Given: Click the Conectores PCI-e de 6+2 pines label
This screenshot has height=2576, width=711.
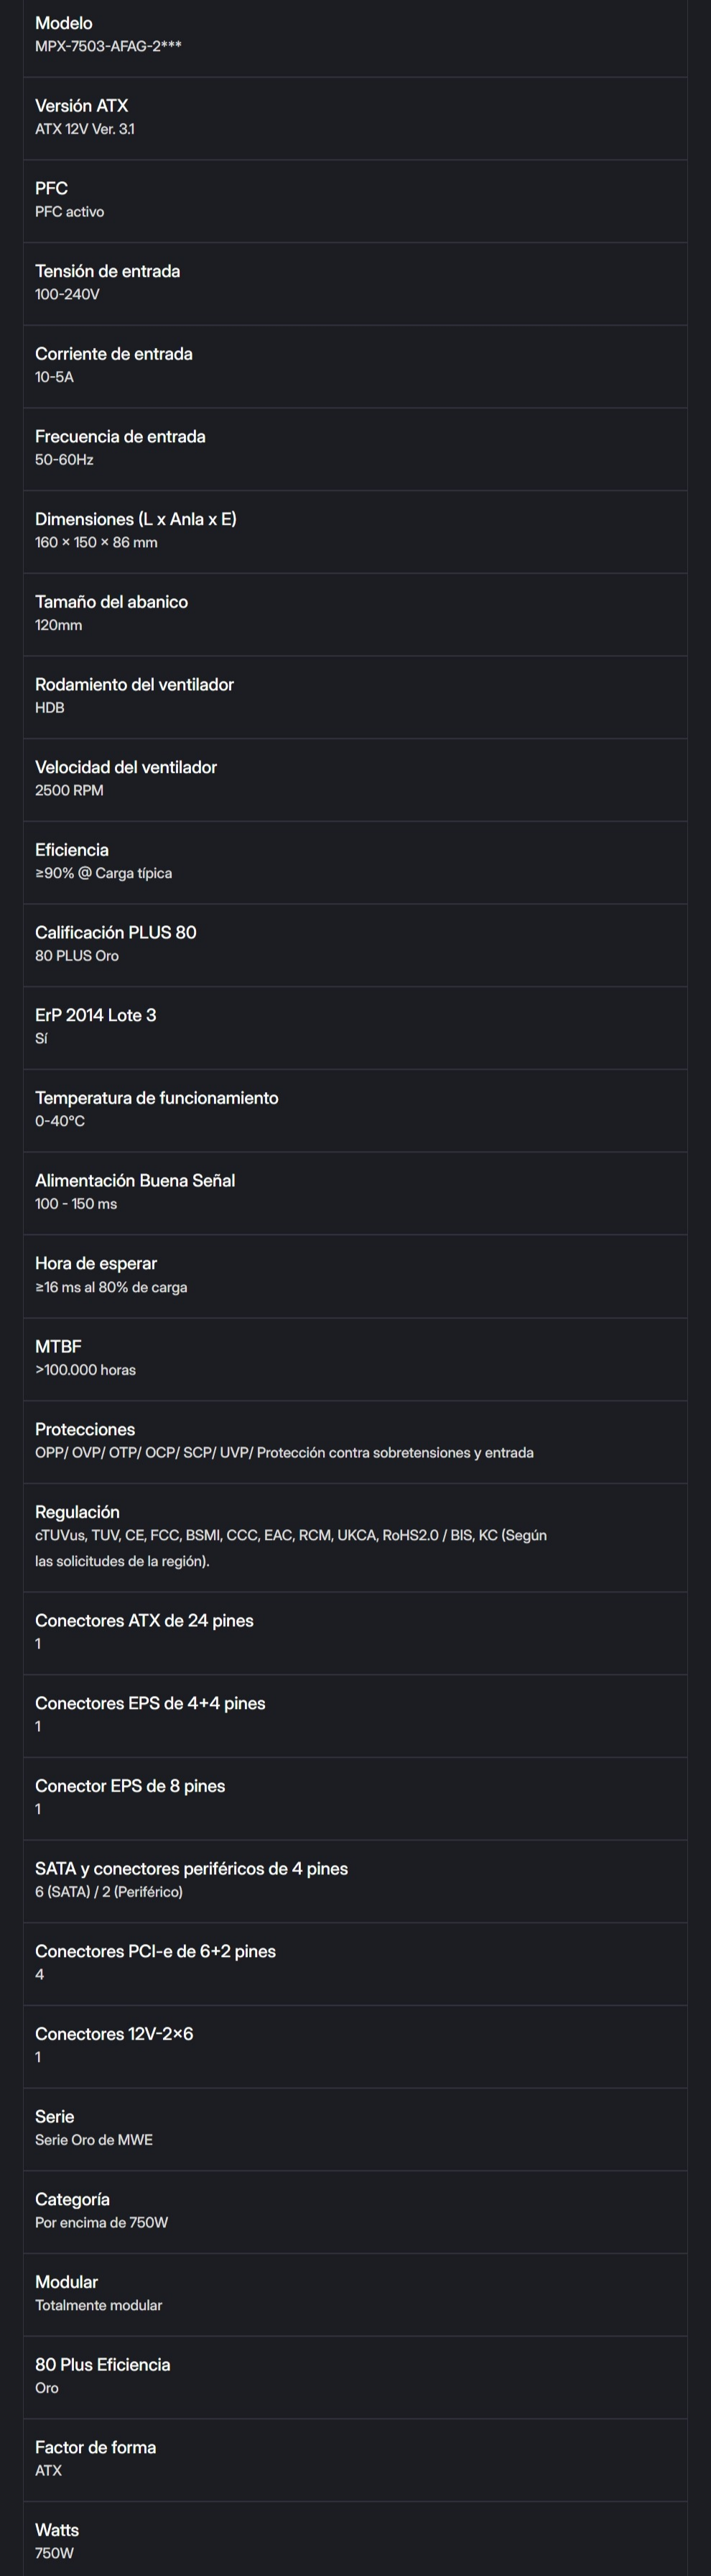Looking at the screenshot, I should click(155, 1951).
